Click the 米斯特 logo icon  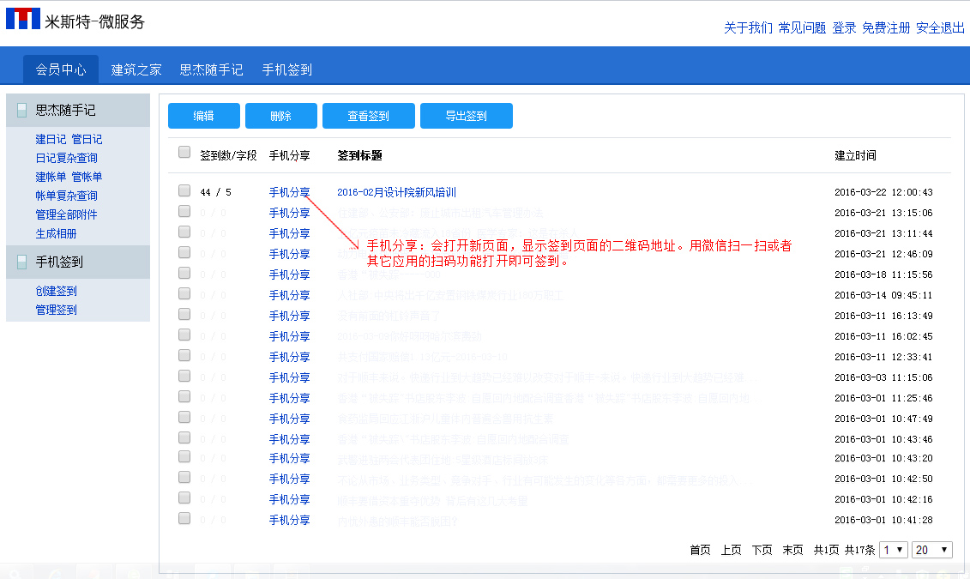click(x=23, y=19)
